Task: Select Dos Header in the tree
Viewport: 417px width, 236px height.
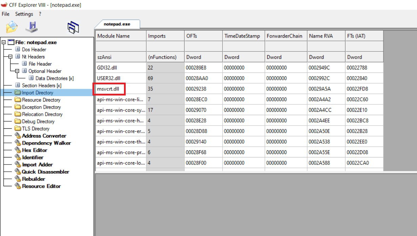Action: tap(34, 49)
